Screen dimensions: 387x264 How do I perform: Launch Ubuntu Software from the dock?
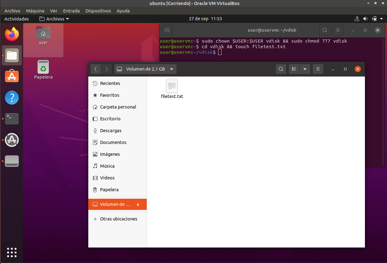12,76
